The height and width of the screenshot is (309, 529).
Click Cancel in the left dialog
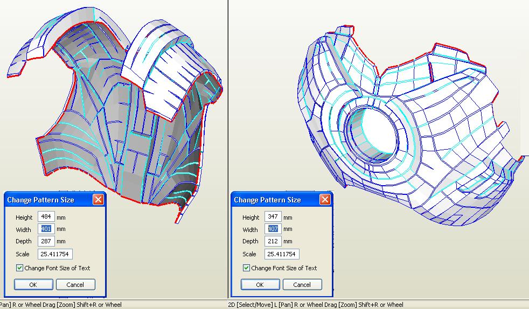pyautogui.click(x=75, y=284)
